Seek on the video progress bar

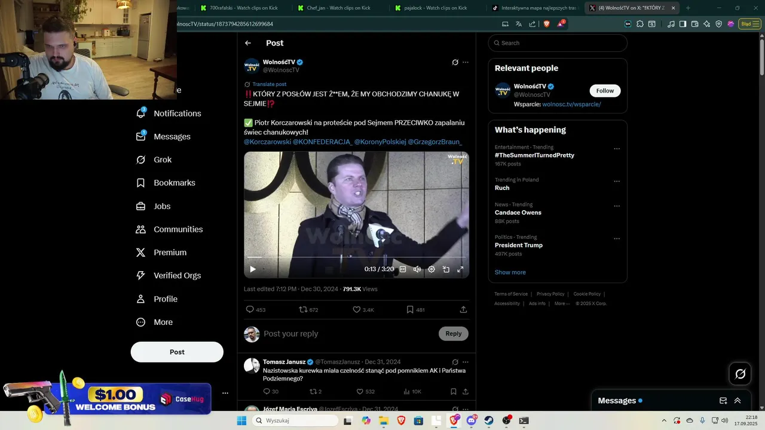[x=356, y=257]
